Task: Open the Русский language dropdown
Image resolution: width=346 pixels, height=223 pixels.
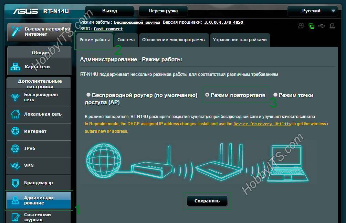Action: pos(312,11)
